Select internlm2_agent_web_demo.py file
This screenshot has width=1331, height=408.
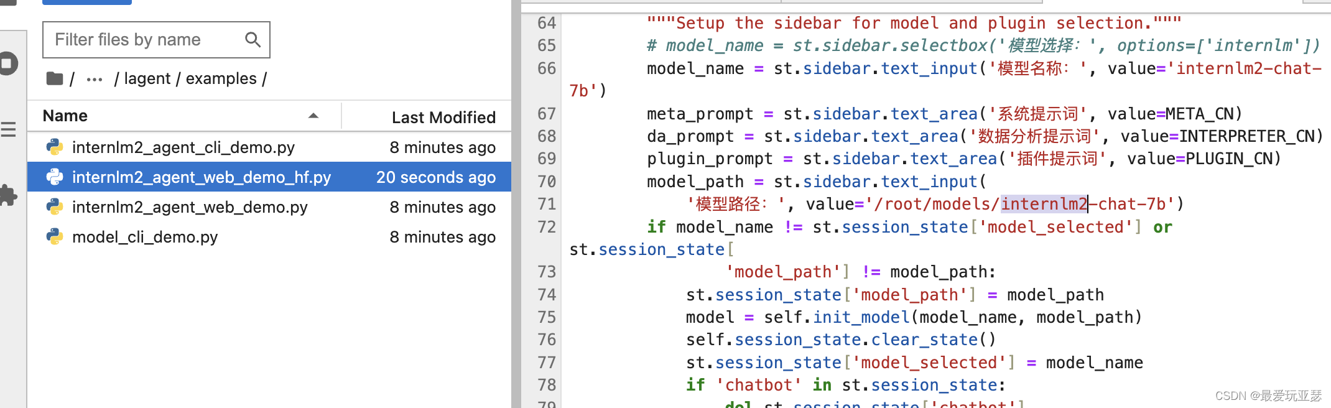269,207
